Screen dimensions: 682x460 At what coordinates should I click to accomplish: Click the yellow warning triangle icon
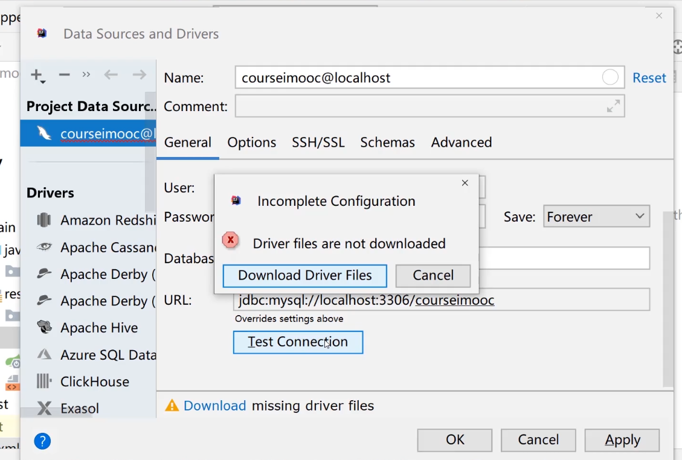[172, 405]
